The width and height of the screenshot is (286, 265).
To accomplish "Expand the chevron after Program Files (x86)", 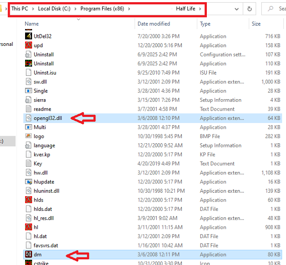I will tap(129, 9).
